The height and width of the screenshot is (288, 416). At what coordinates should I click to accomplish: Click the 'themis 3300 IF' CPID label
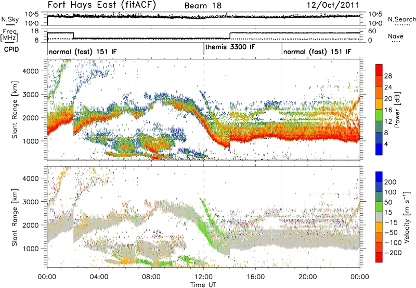[x=230, y=47]
